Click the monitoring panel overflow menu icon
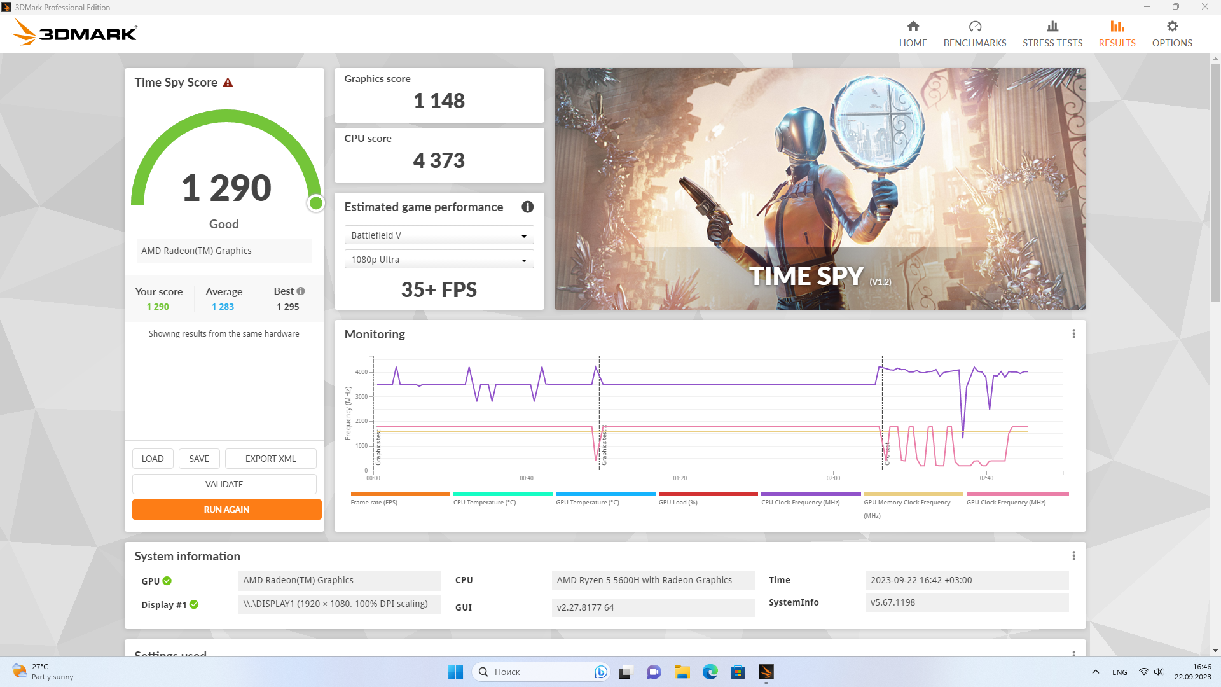The width and height of the screenshot is (1221, 687). click(x=1074, y=334)
